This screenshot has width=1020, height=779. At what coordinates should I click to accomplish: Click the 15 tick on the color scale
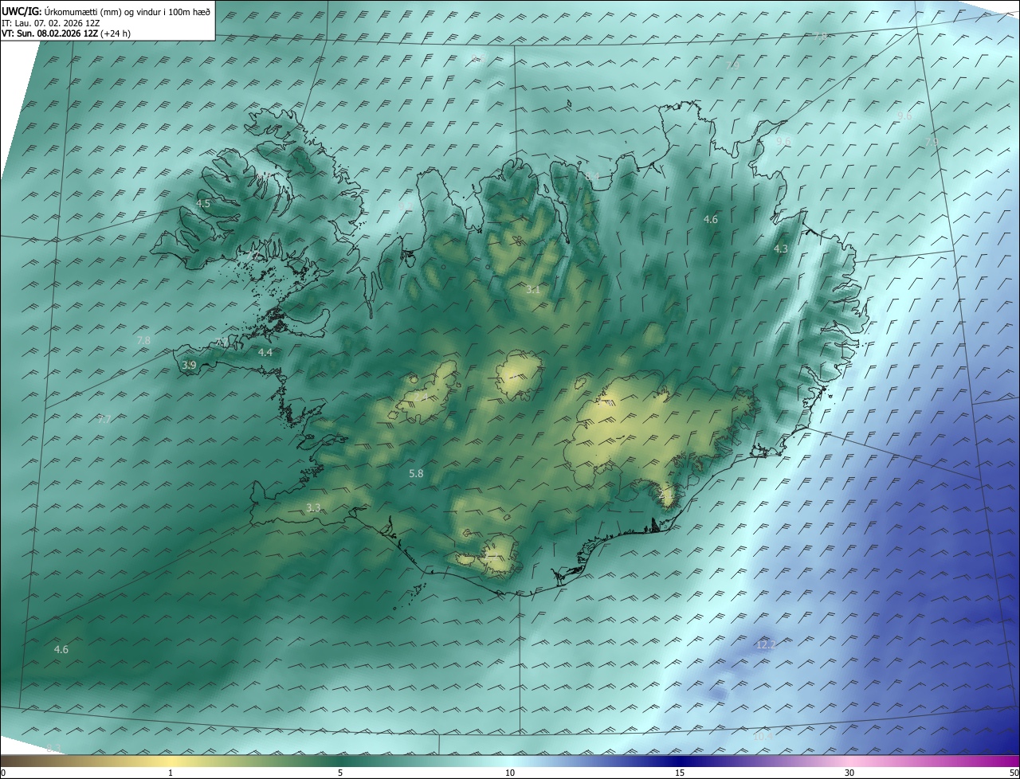pyautogui.click(x=680, y=773)
